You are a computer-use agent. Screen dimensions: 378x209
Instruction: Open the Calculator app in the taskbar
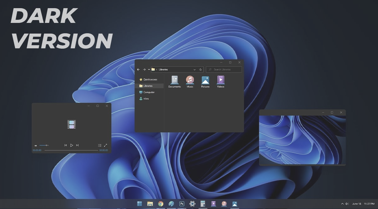coord(203,204)
